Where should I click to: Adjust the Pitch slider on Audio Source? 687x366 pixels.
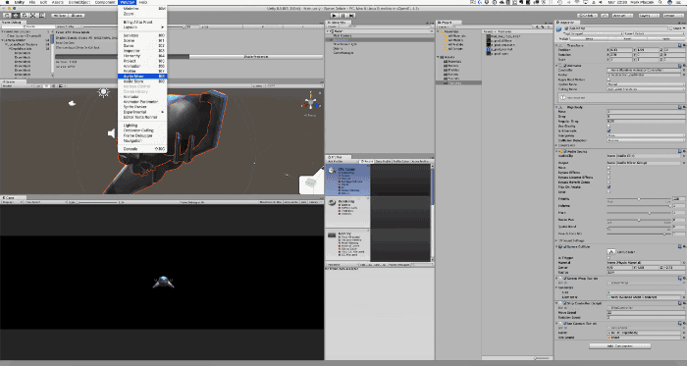639,213
